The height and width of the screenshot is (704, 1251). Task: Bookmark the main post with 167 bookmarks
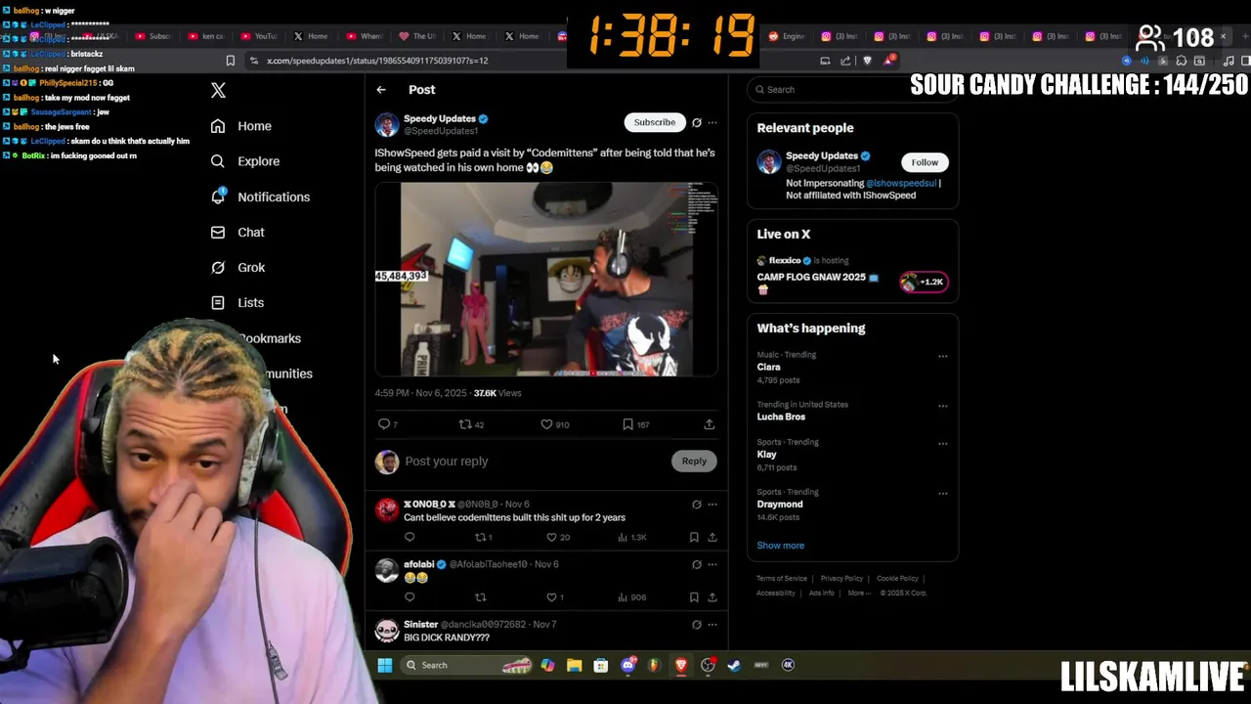(x=627, y=424)
